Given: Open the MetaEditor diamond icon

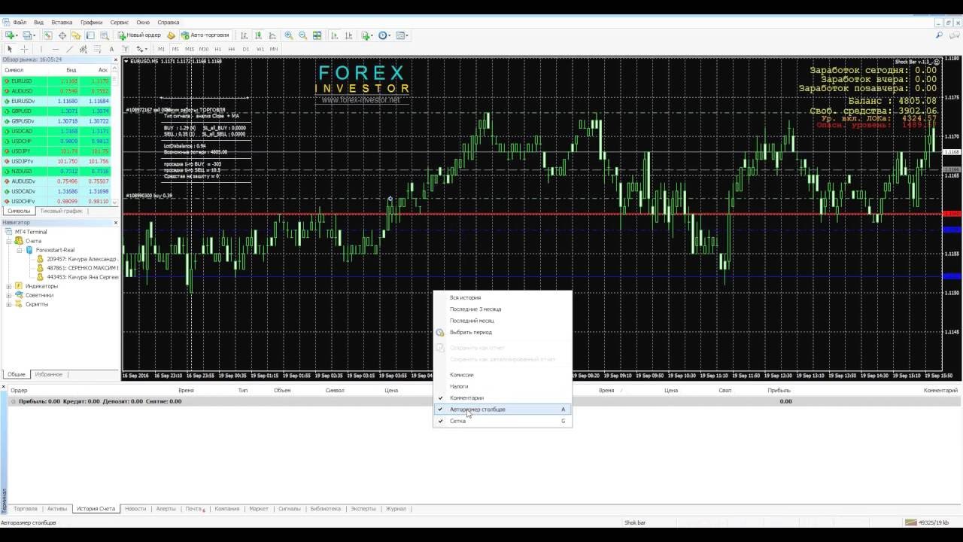Looking at the screenshot, I should [171, 35].
